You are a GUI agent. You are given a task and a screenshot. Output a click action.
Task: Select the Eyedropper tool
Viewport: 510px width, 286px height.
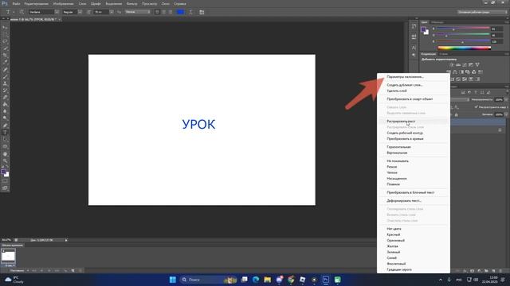5,62
